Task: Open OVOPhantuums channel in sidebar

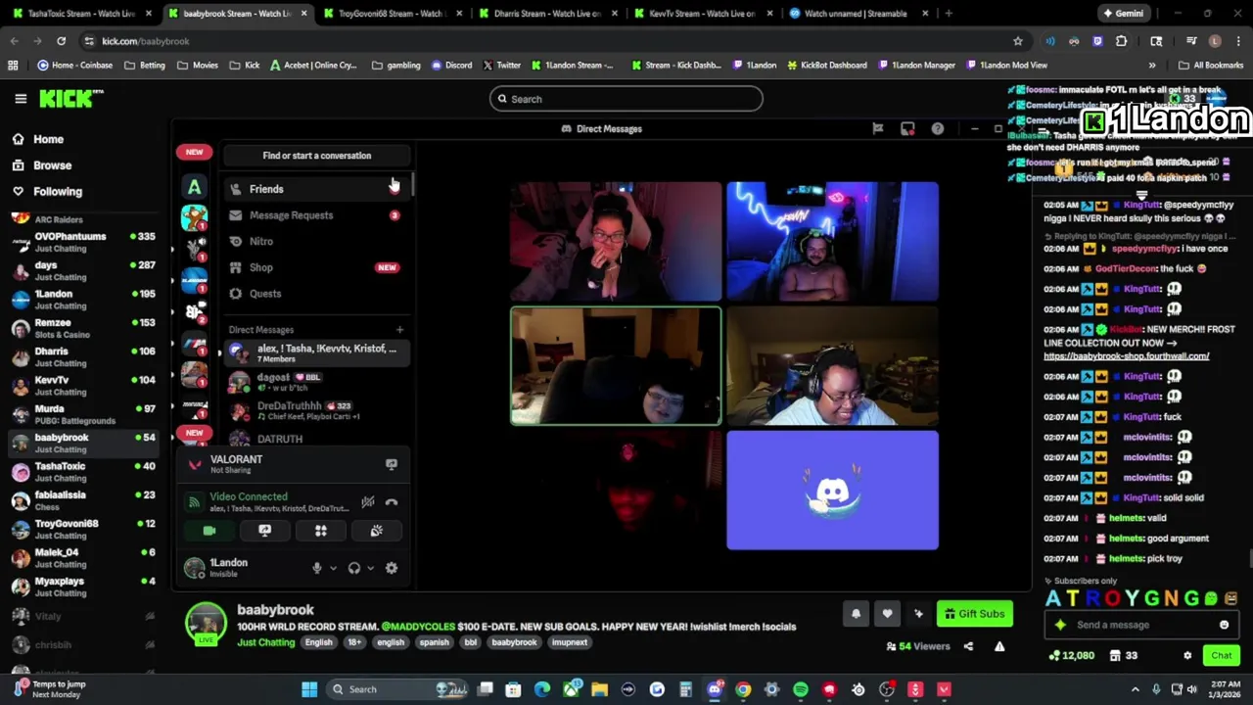Action: (x=83, y=242)
